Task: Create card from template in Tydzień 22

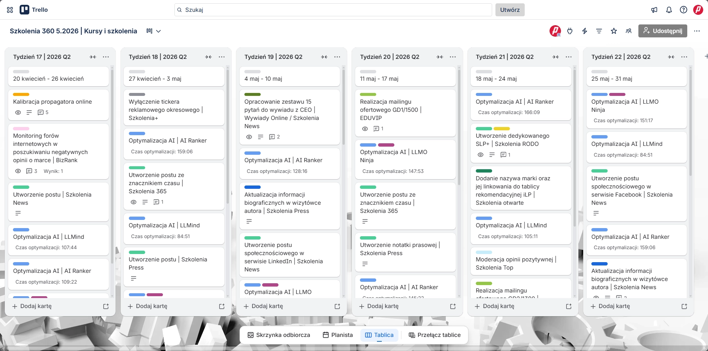Action: click(684, 307)
